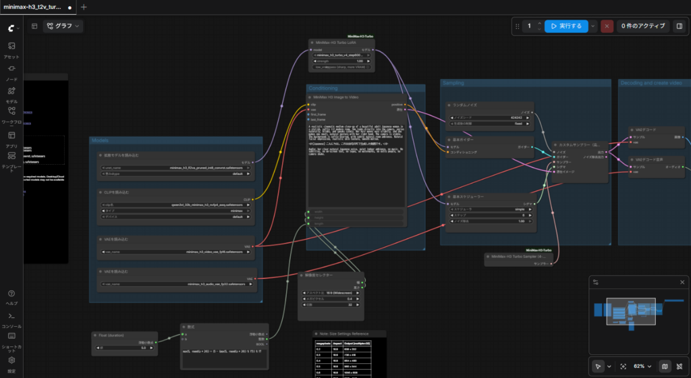Image resolution: width=691 pixels, height=378 pixels.
Task: Adjust the LoRA strength 1.00 slider
Action: click(x=341, y=61)
